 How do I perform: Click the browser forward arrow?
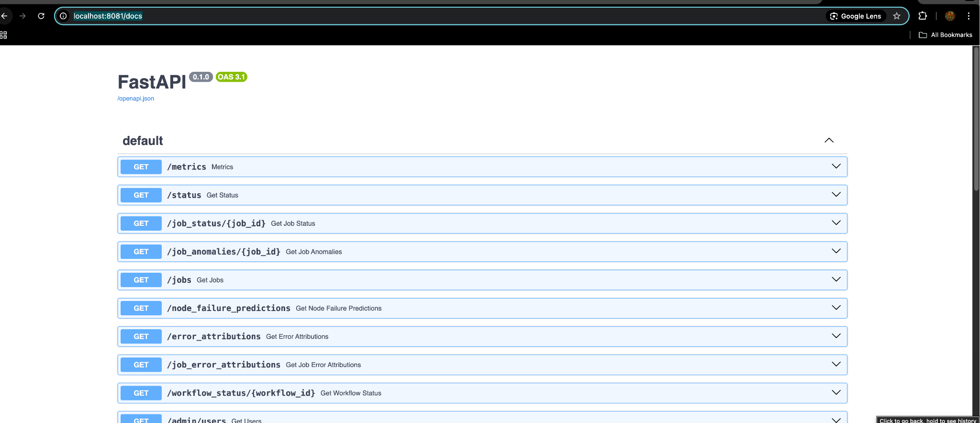pyautogui.click(x=22, y=16)
